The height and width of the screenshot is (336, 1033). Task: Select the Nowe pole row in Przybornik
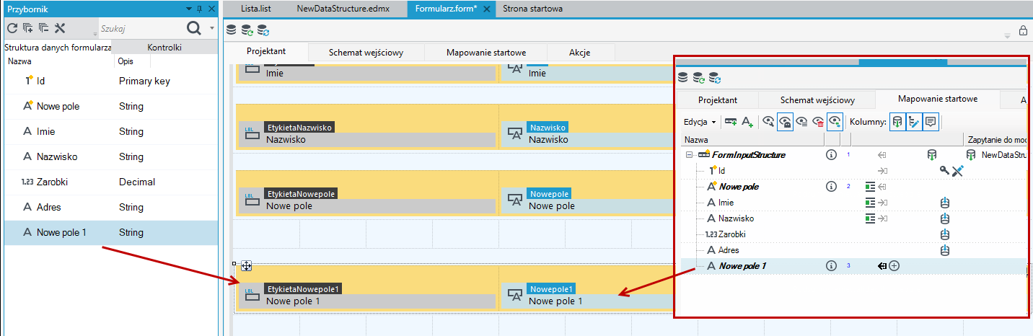point(110,106)
